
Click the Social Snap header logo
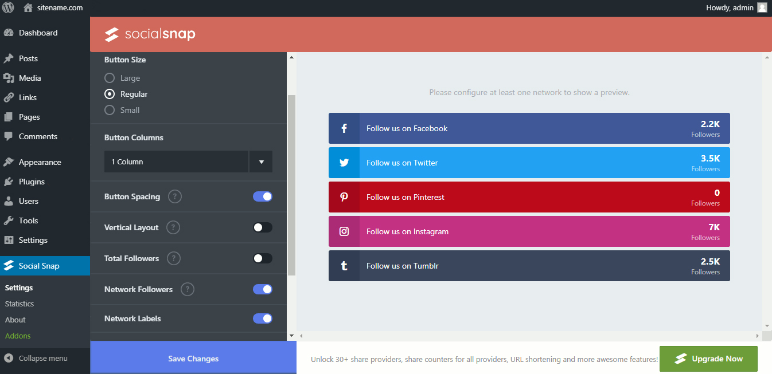pos(150,34)
